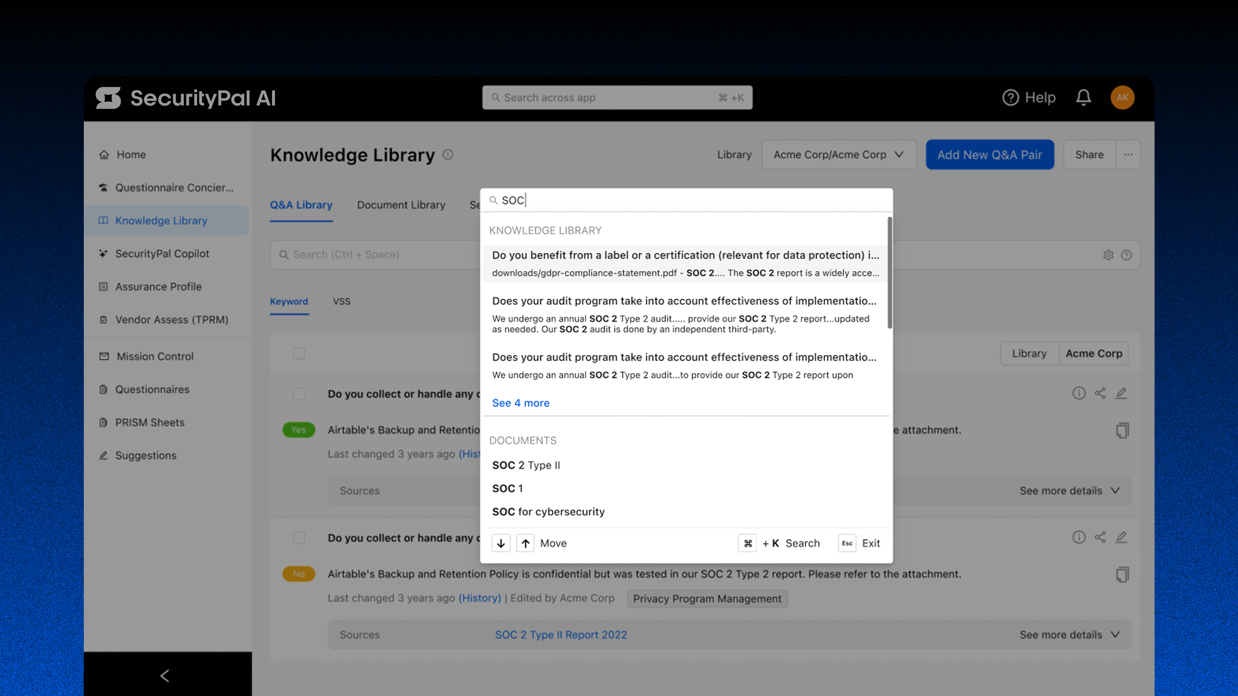Click Add New Q&A Pair
Screen dimensions: 1238x696
click(989, 155)
